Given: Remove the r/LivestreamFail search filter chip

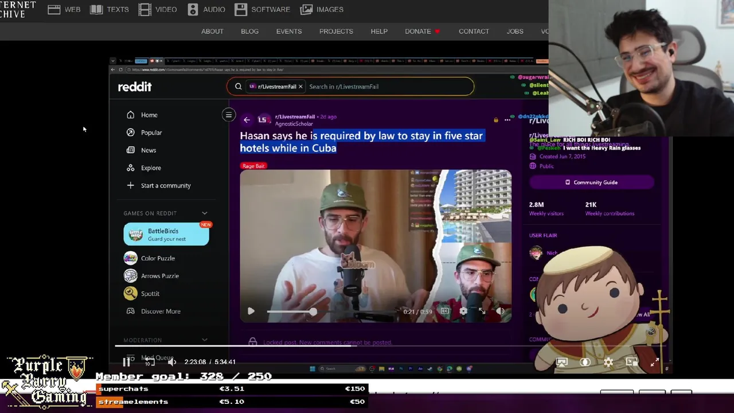Looking at the screenshot, I should [x=300, y=87].
